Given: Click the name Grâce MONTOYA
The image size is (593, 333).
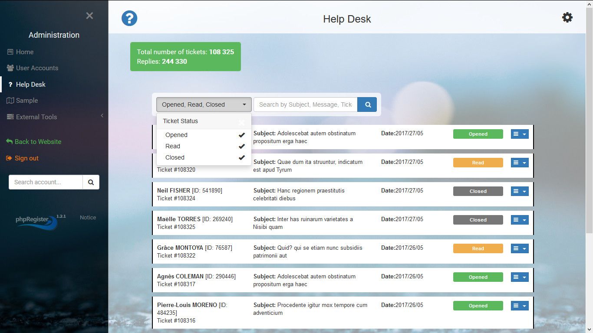Looking at the screenshot, I should [180, 248].
